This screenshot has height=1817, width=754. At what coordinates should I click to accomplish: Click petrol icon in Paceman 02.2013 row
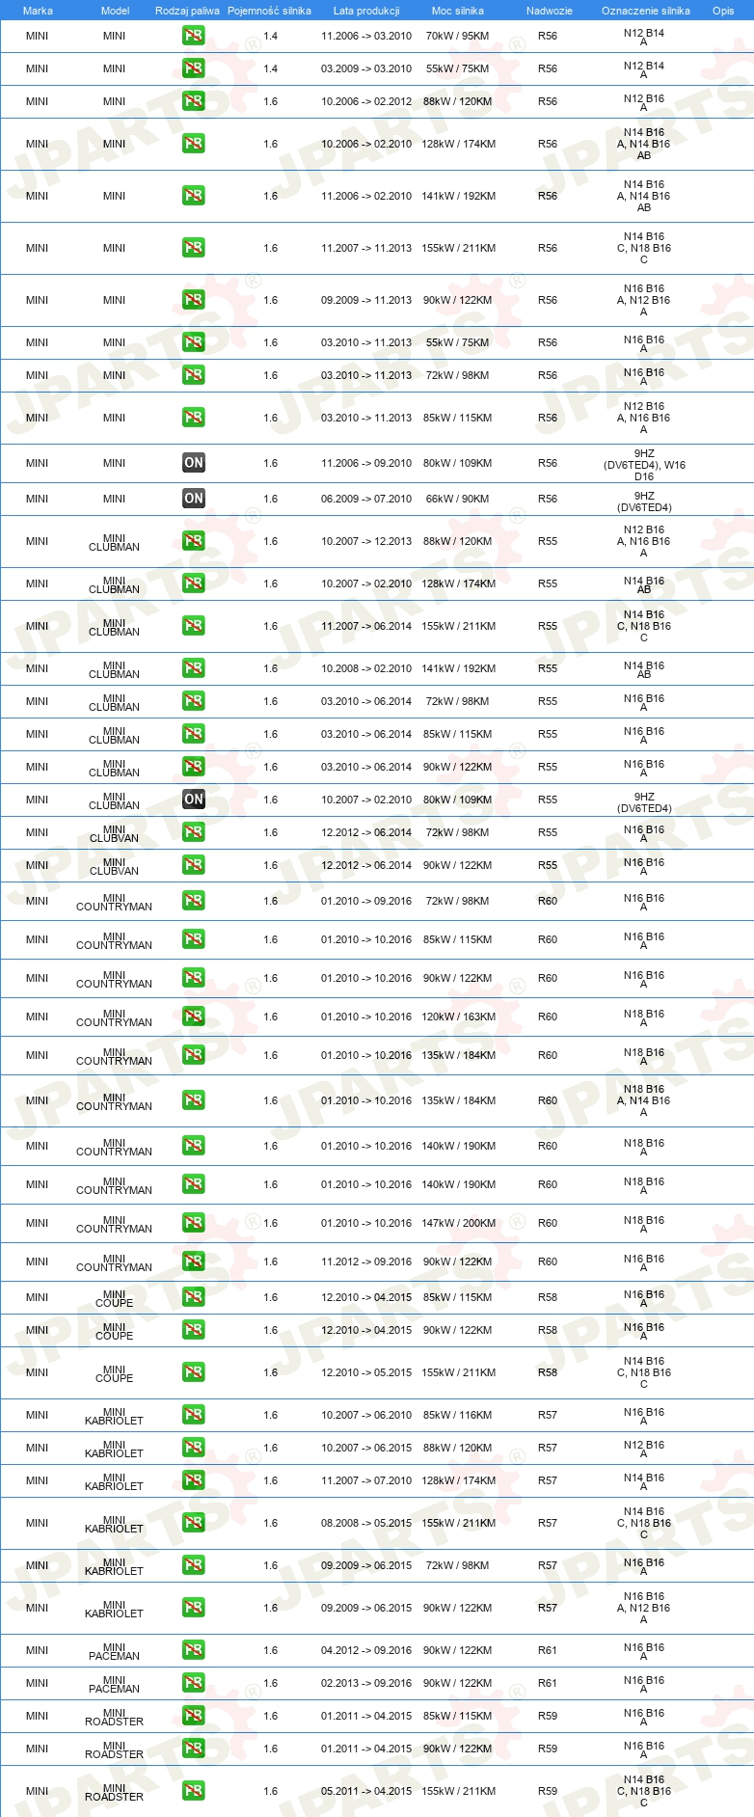(194, 1683)
